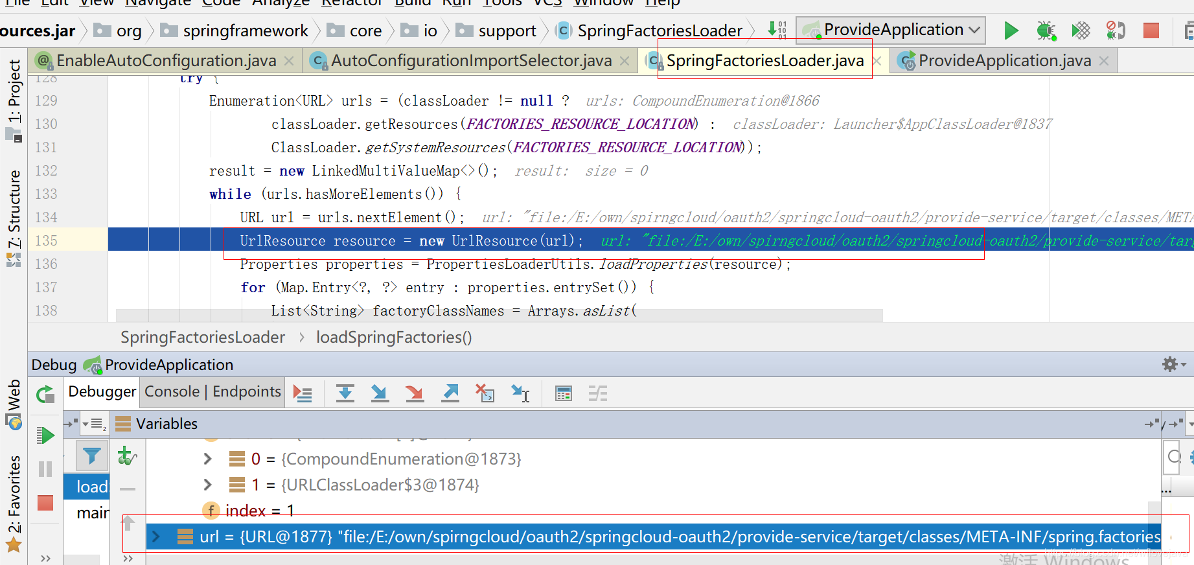1194x565 pixels.
Task: Click Show Execution Point icon
Action: pos(303,393)
